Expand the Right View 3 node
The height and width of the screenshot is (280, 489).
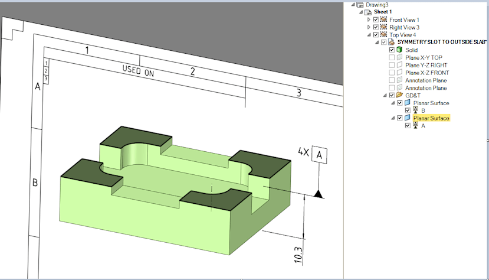click(x=369, y=27)
